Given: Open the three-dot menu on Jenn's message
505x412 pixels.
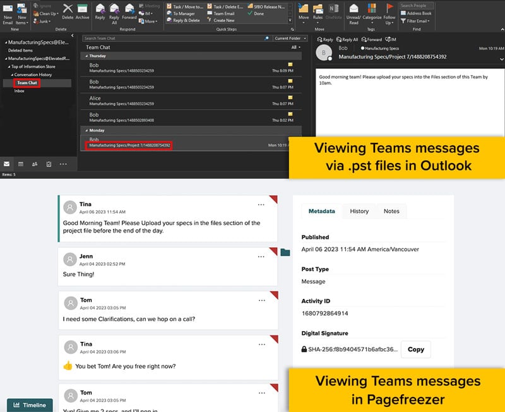Looking at the screenshot, I should tap(261, 257).
